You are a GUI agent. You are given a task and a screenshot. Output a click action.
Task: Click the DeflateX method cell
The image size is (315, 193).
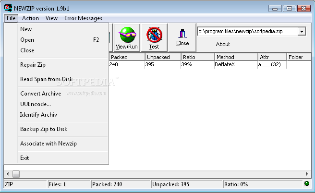(x=225, y=64)
